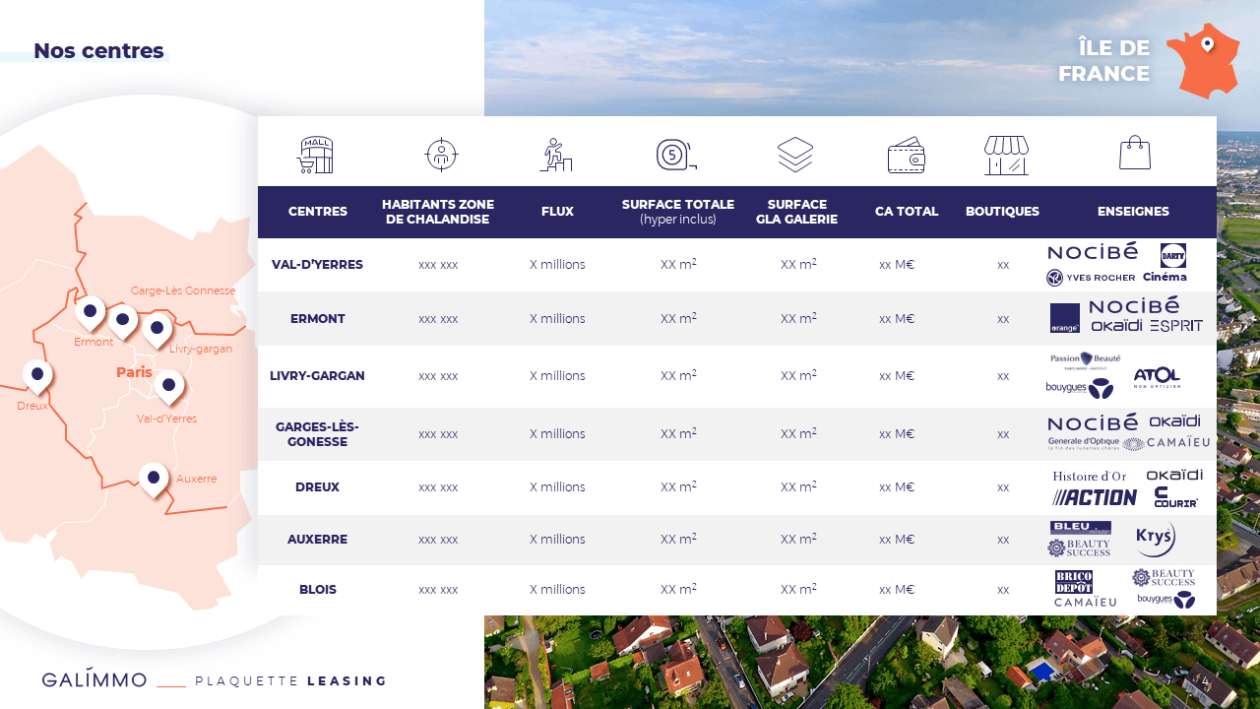Select the person climbing stairs flux icon
Viewport: 1260px width, 709px height.
556,155
